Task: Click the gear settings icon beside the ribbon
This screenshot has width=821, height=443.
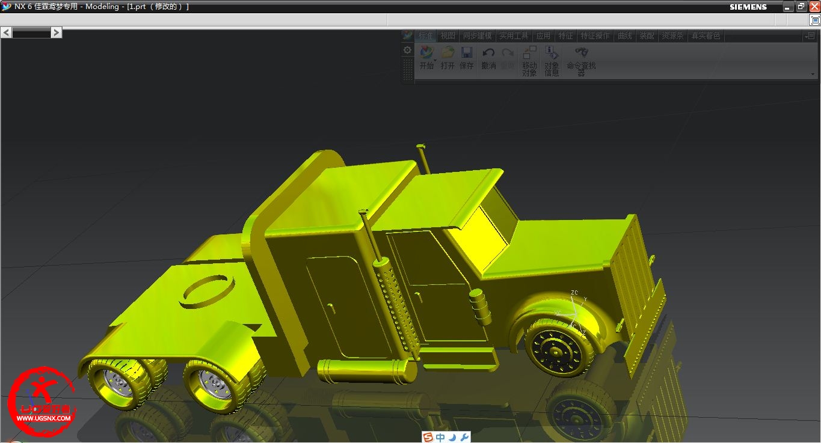Action: [x=407, y=50]
